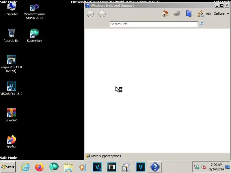Select Vegas Pro 13.0 (64-bit) shortcut
This screenshot has height=173, width=231.
coord(11,64)
